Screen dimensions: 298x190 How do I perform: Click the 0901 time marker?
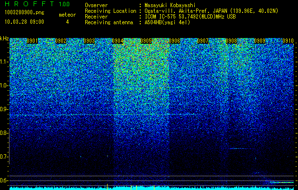32,41
